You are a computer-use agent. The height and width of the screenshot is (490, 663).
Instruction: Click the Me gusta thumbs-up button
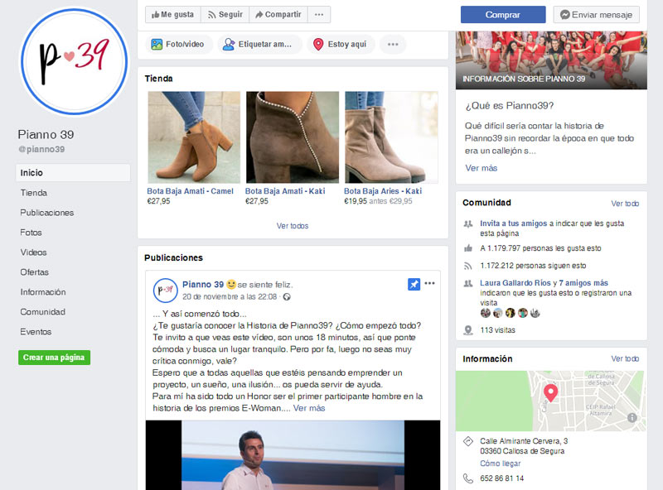point(172,15)
